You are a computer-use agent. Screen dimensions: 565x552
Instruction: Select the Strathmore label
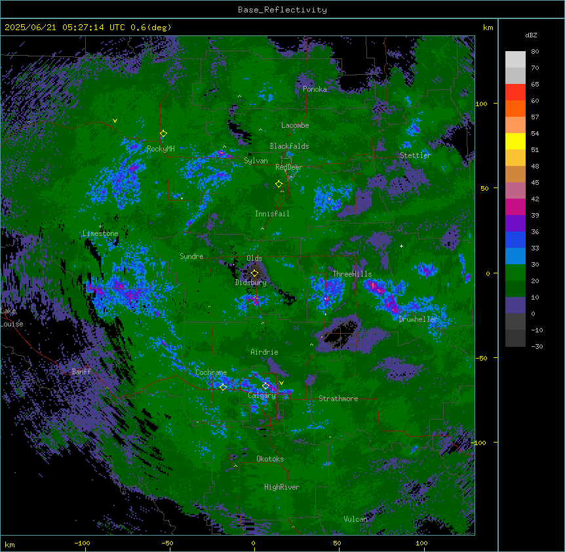tap(338, 399)
